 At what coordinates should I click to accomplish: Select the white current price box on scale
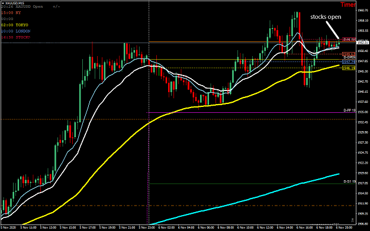point(363,43)
